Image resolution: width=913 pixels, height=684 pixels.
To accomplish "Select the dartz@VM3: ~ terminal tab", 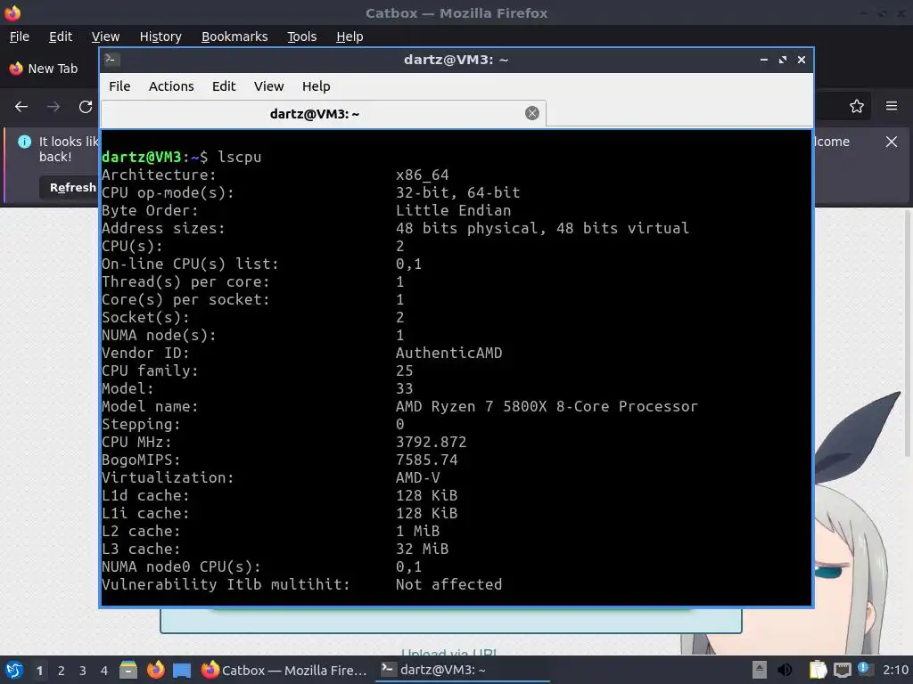I will pyautogui.click(x=323, y=113).
